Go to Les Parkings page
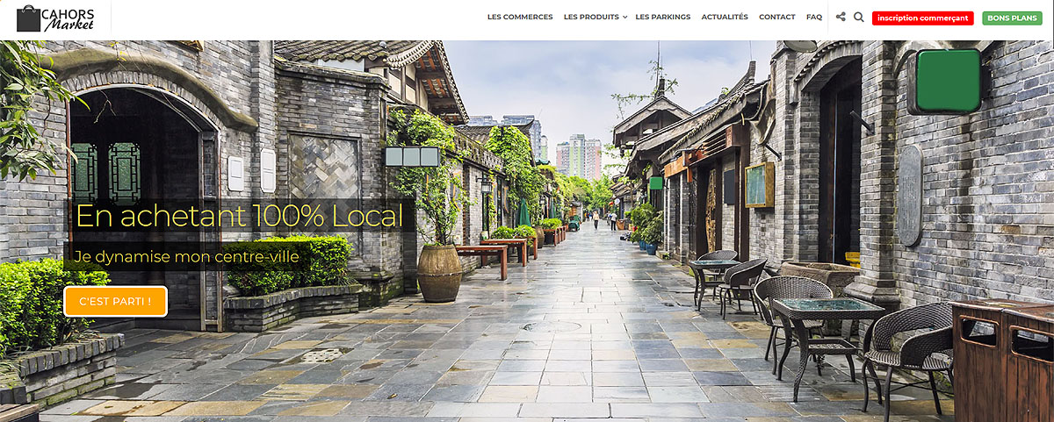 click(663, 17)
